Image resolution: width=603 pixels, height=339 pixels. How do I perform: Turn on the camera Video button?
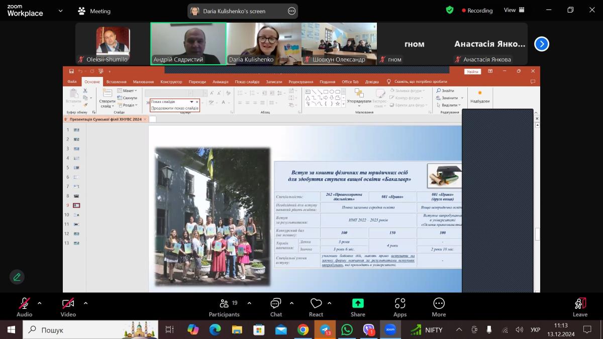(x=68, y=307)
